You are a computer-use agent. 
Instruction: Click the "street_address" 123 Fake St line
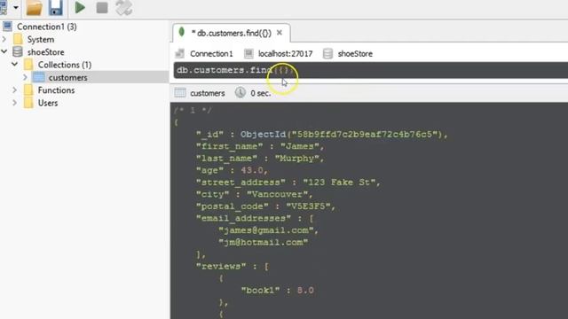click(x=288, y=183)
